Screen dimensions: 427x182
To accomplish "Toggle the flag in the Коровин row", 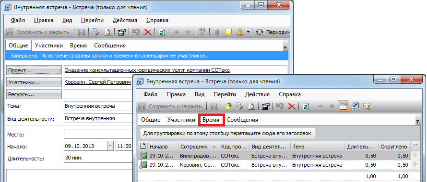I will click(x=415, y=165).
